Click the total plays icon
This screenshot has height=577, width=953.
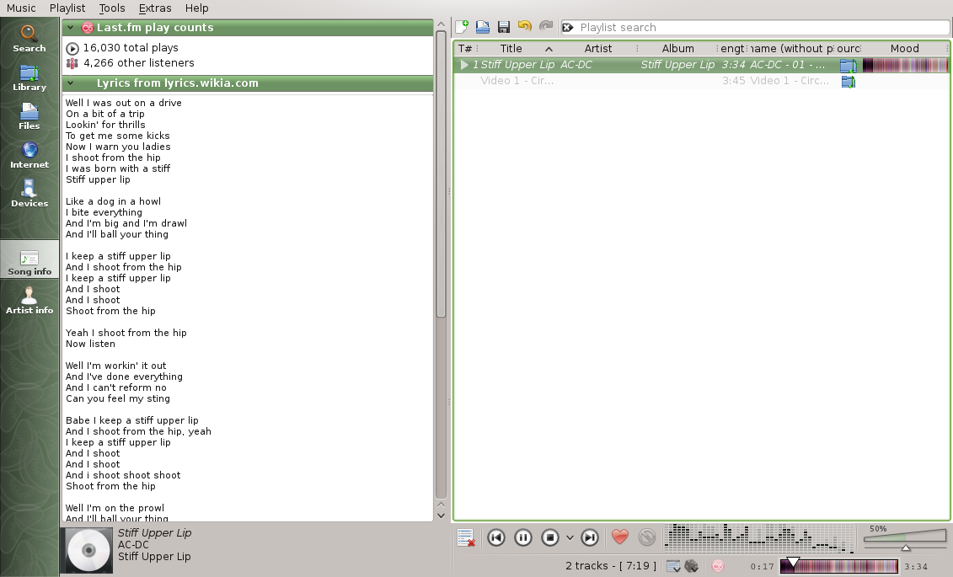click(72, 49)
